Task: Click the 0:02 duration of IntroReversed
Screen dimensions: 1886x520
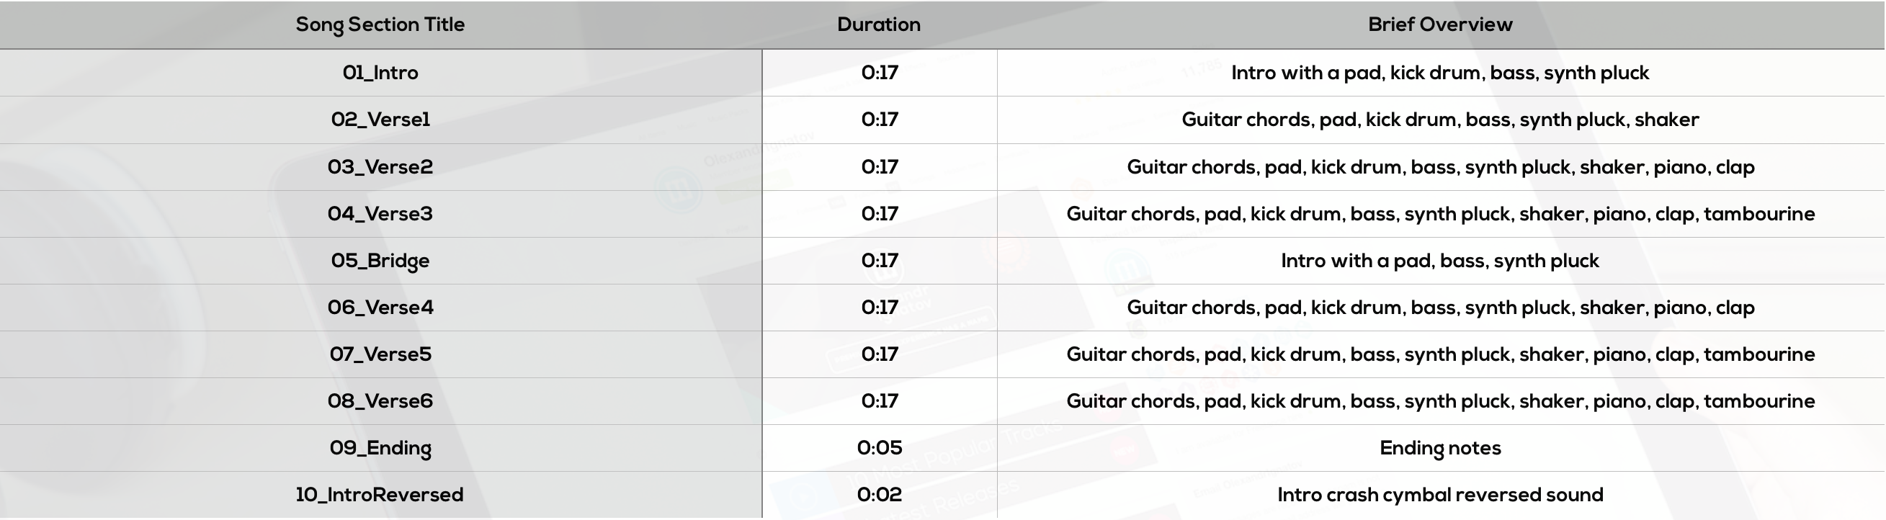Action: (x=880, y=495)
